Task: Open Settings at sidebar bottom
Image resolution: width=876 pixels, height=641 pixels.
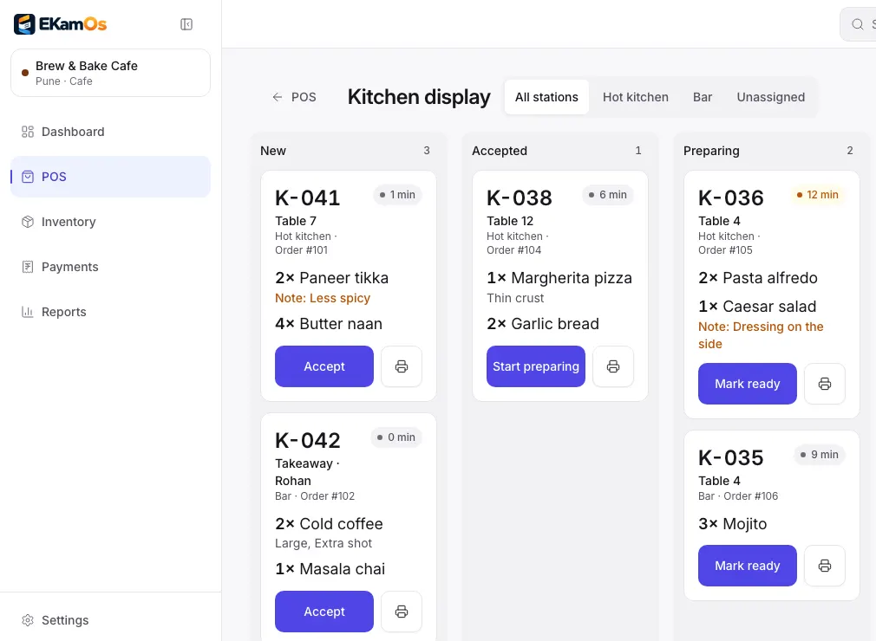Action: tap(111, 620)
